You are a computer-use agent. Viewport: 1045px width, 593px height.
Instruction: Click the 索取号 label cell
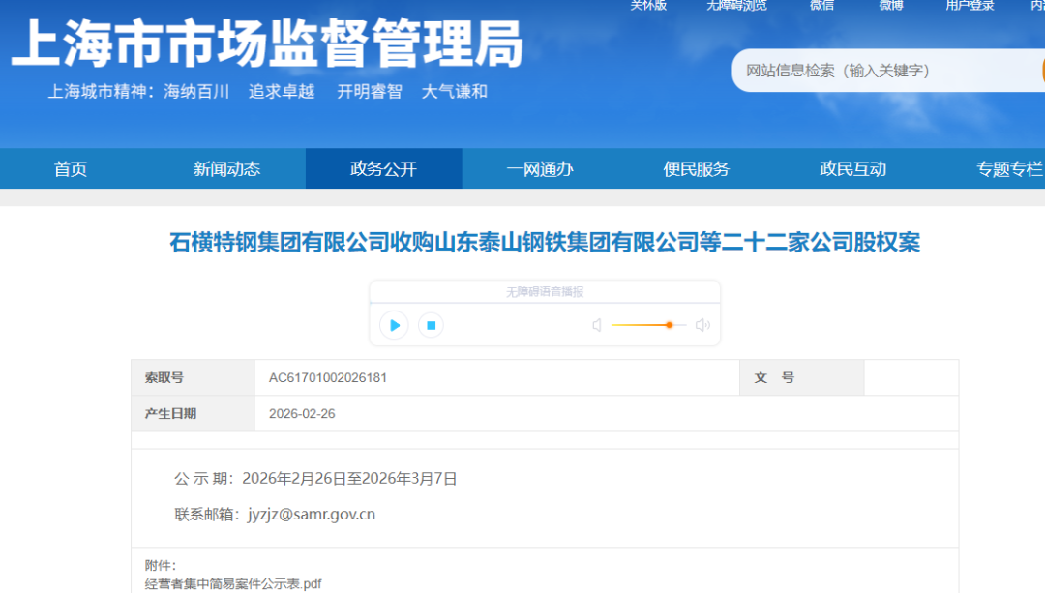click(x=194, y=378)
